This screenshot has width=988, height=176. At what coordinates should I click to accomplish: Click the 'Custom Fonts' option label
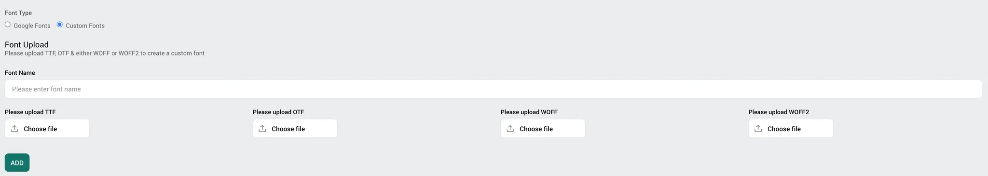pyautogui.click(x=85, y=26)
